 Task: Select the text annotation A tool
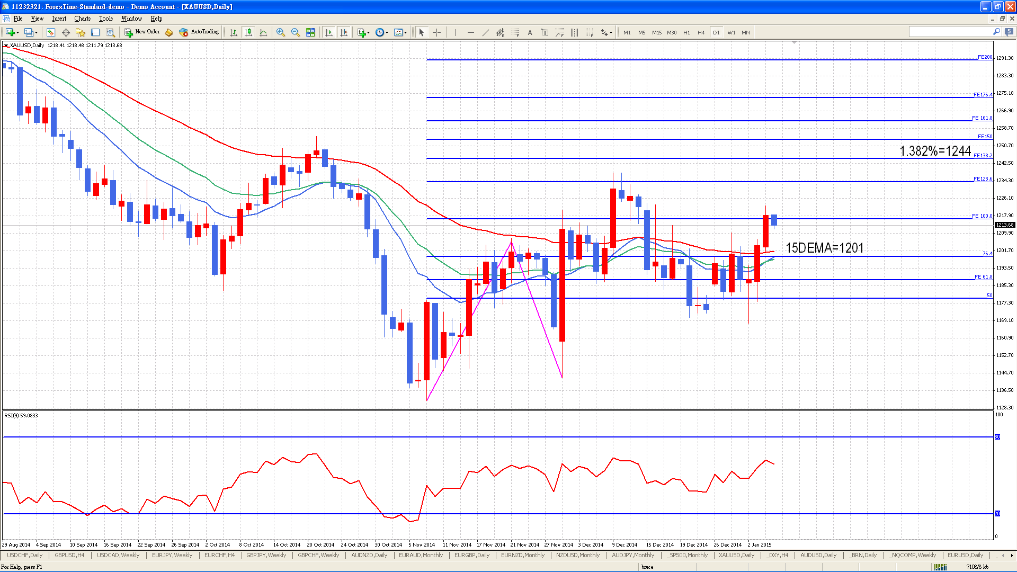[x=530, y=32]
